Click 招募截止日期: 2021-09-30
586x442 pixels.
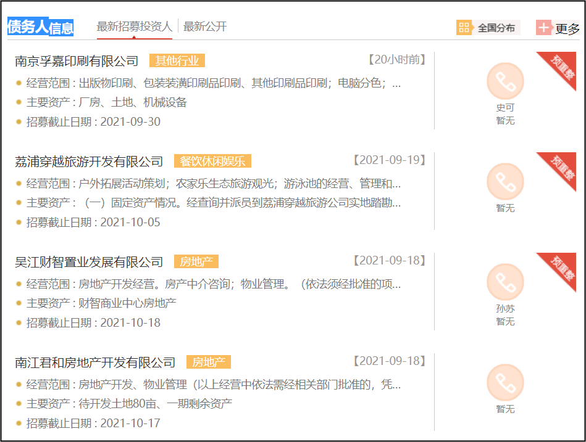coord(93,121)
